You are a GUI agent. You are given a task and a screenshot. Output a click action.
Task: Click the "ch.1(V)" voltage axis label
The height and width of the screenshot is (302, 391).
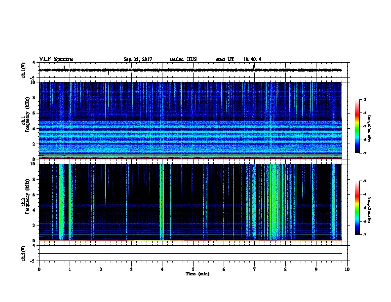[23, 70]
